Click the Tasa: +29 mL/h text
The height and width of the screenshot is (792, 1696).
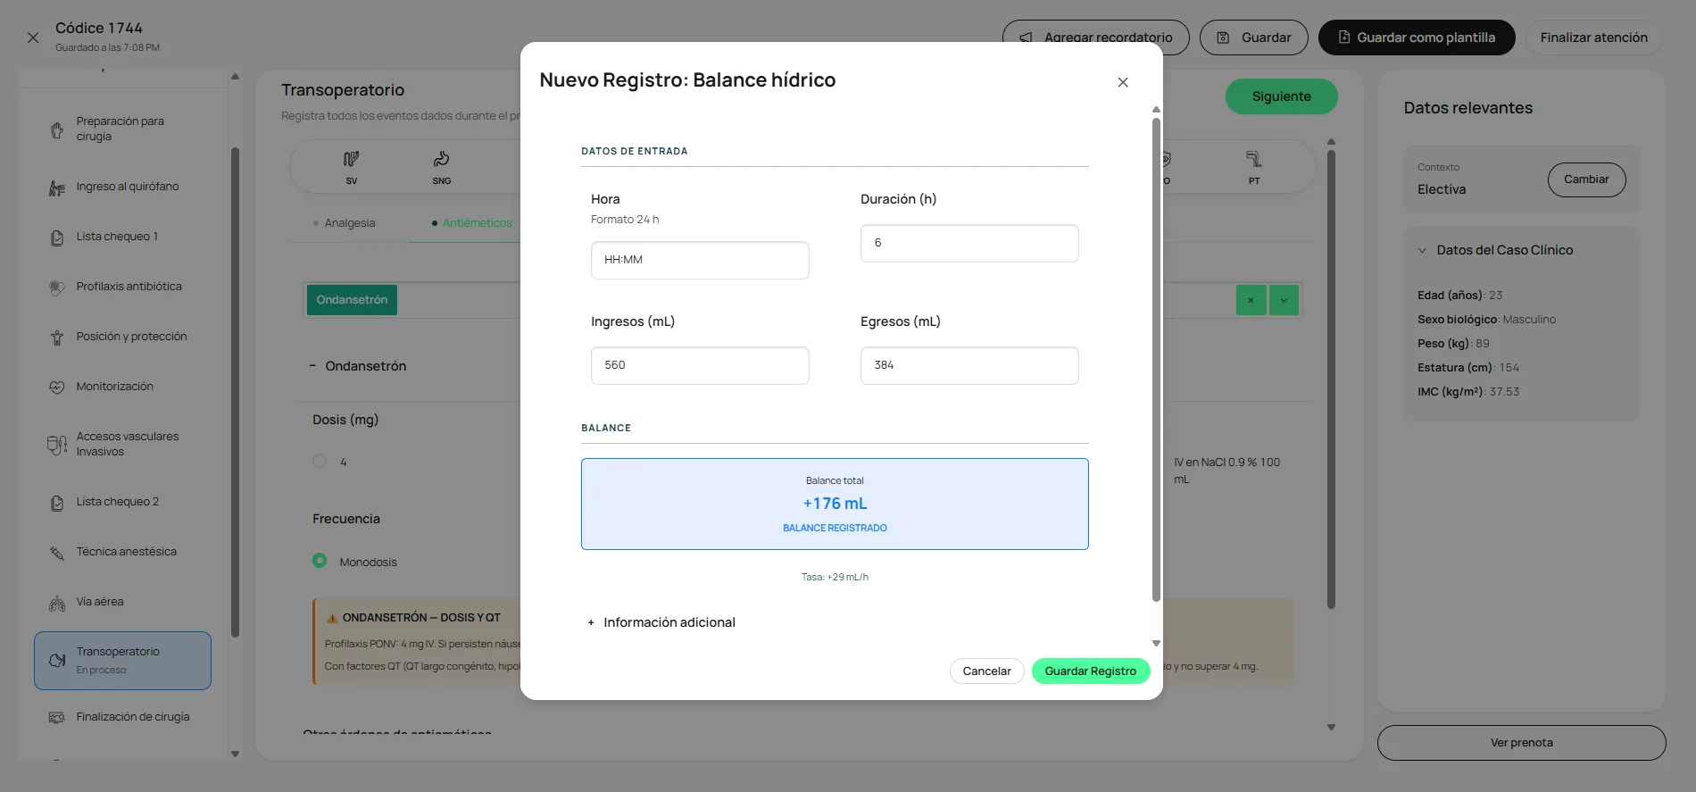tap(835, 578)
